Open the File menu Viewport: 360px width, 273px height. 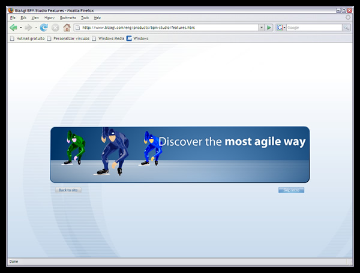point(13,18)
